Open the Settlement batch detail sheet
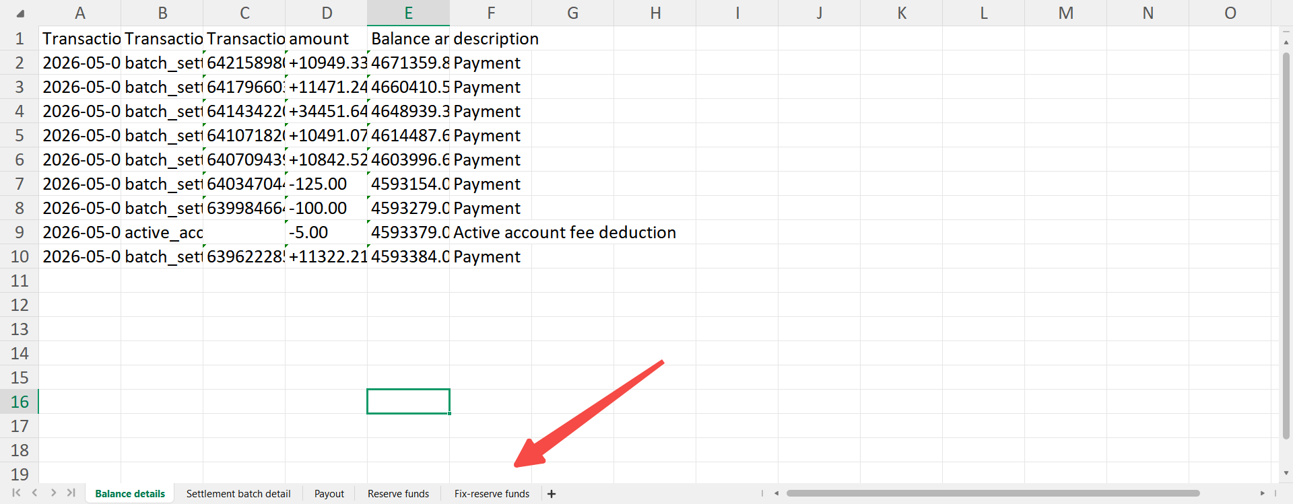 click(238, 494)
